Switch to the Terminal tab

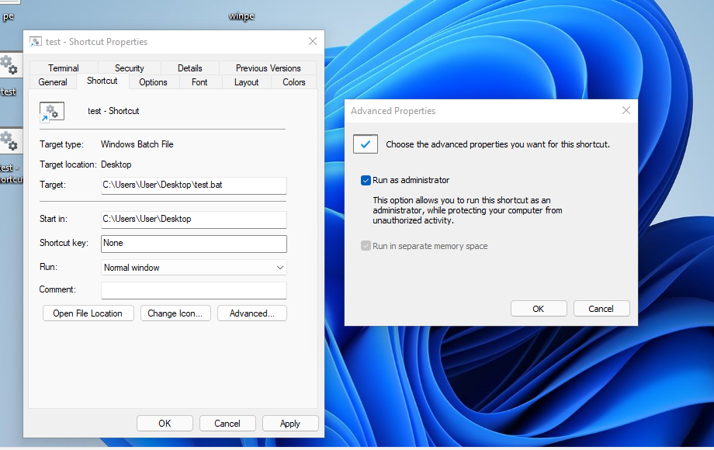click(64, 68)
